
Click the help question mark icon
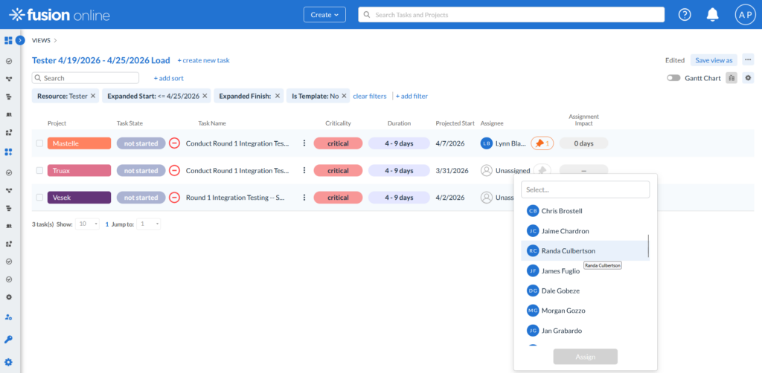(x=685, y=15)
